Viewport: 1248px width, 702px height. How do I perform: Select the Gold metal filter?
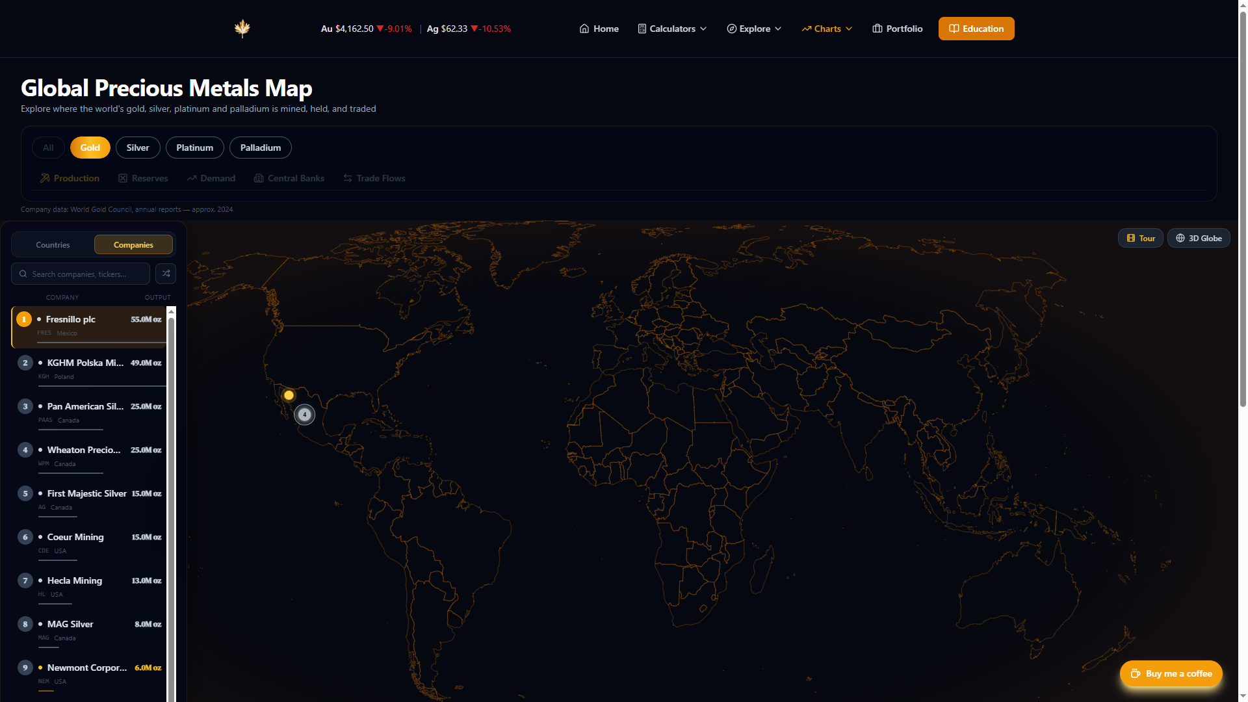coord(90,148)
